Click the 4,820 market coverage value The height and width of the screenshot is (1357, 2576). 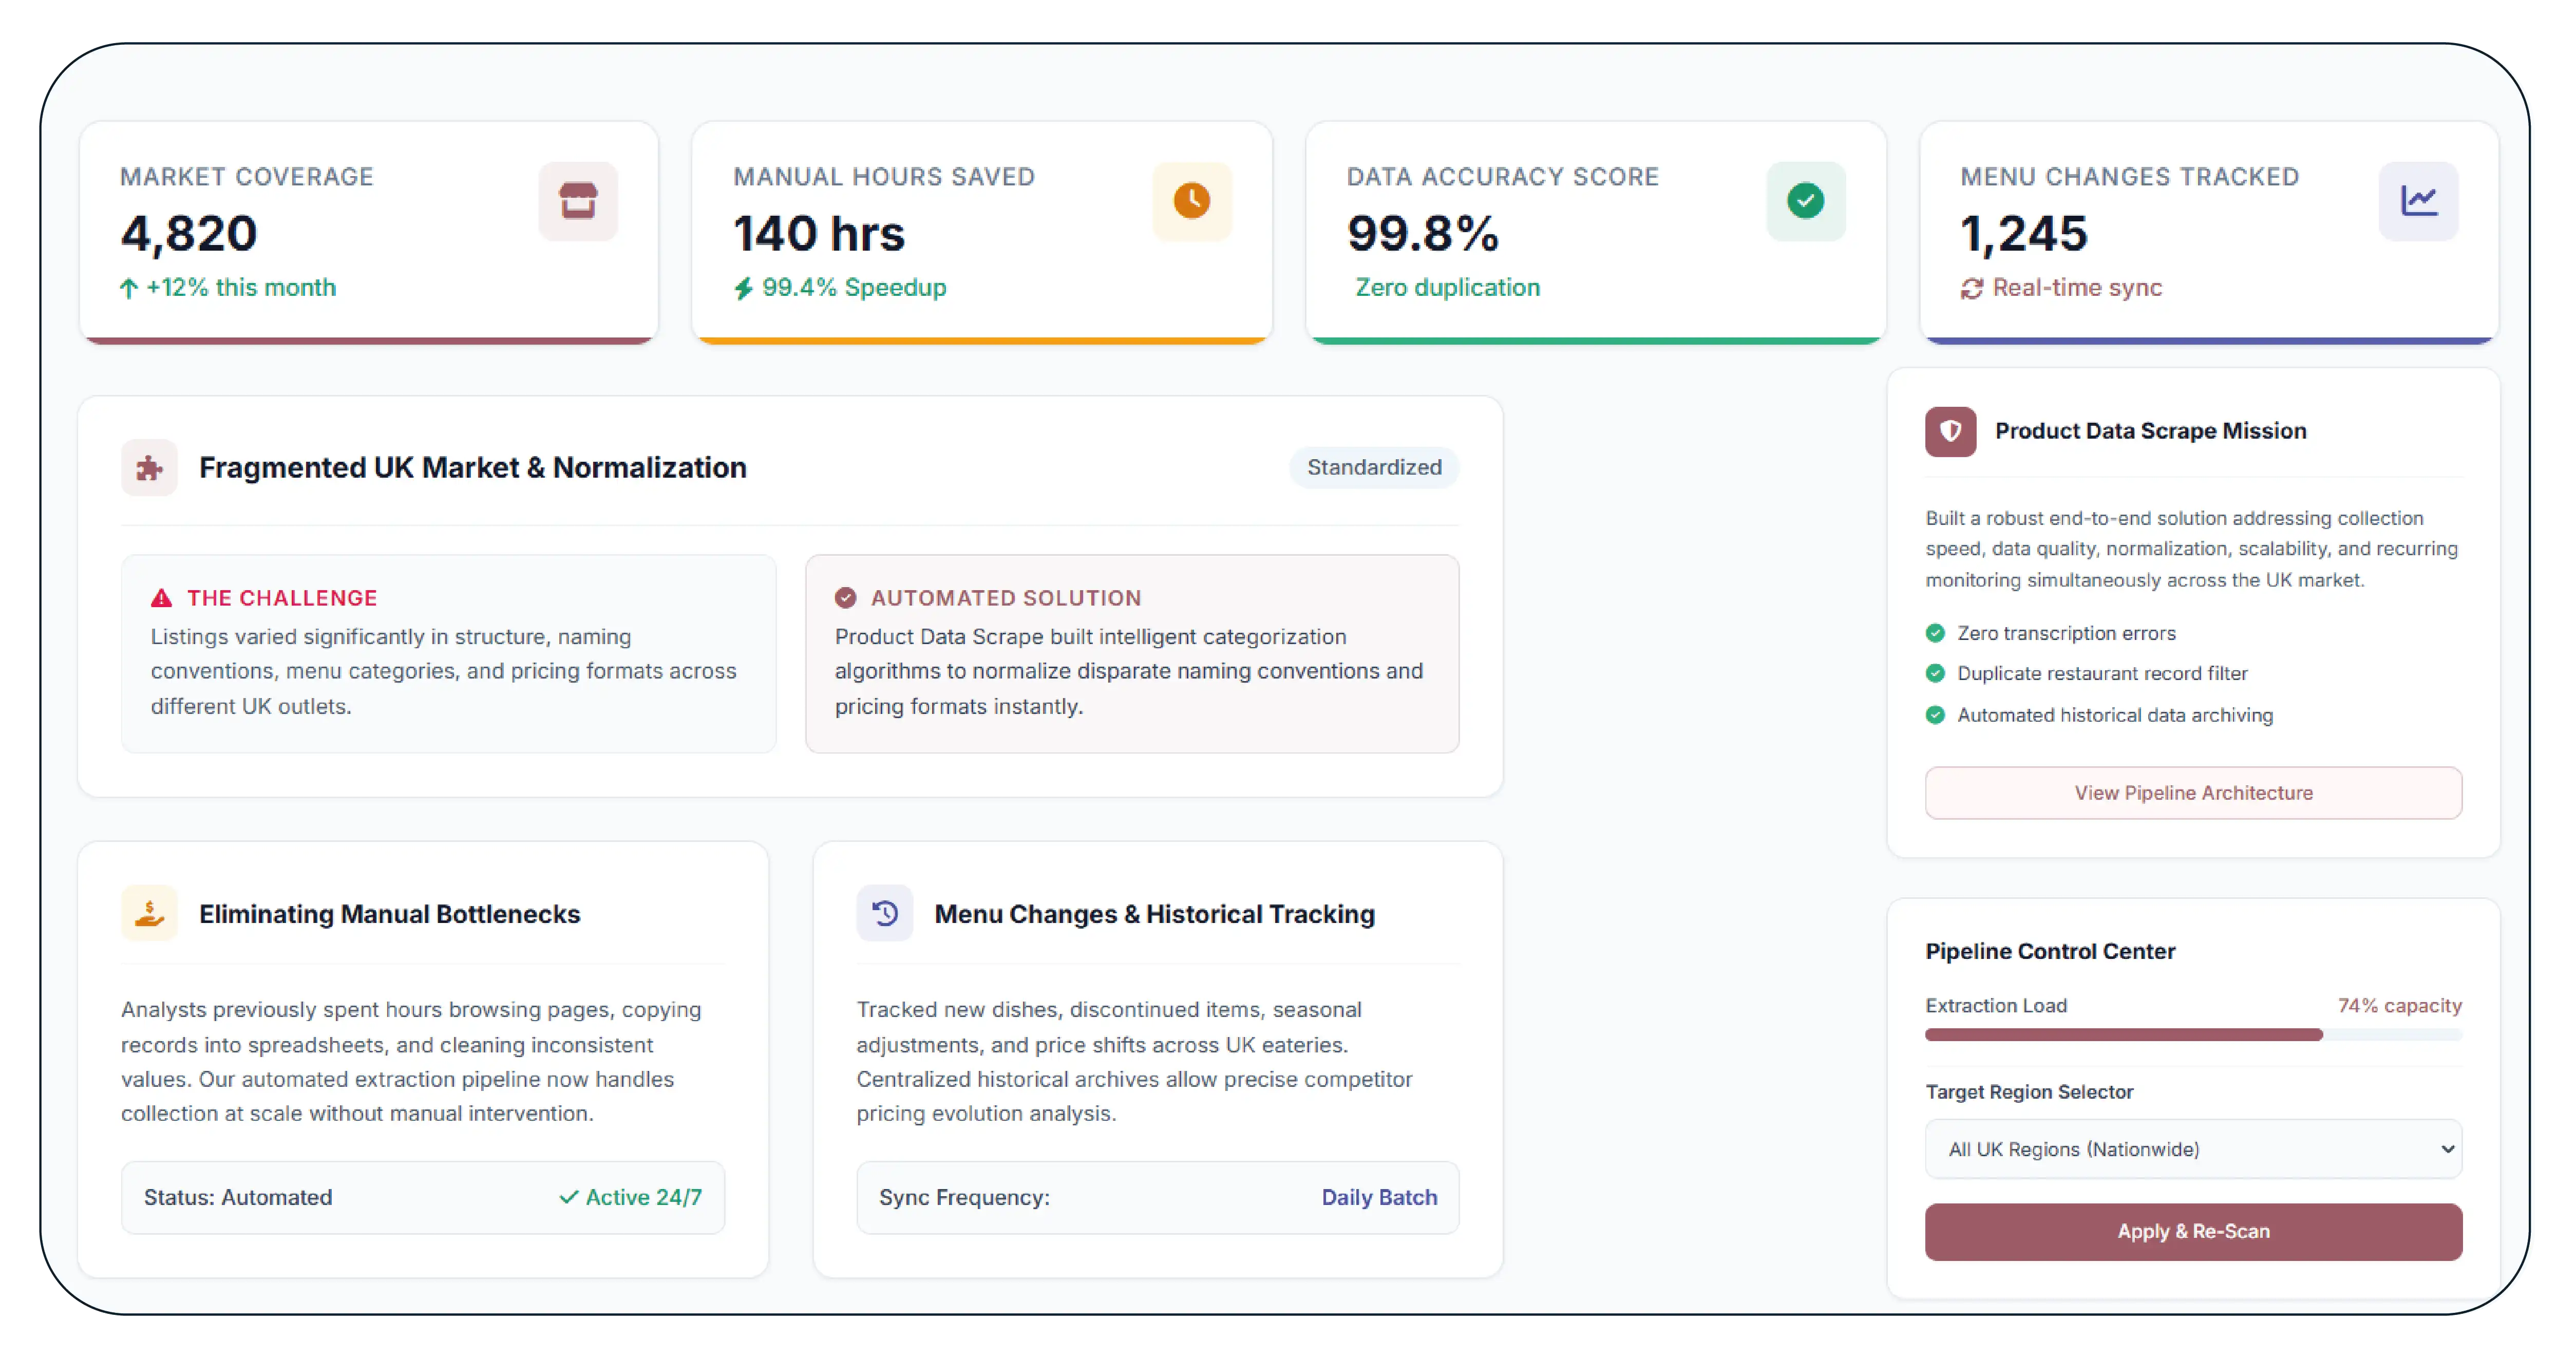point(189,233)
